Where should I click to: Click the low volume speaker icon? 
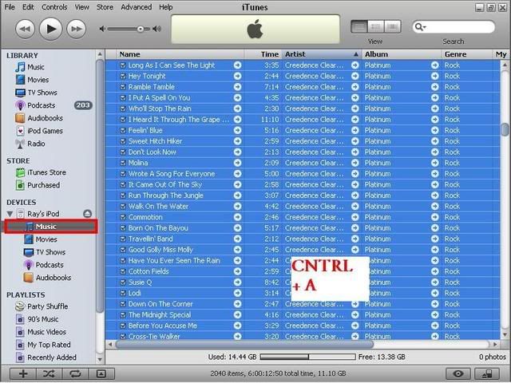tap(102, 29)
